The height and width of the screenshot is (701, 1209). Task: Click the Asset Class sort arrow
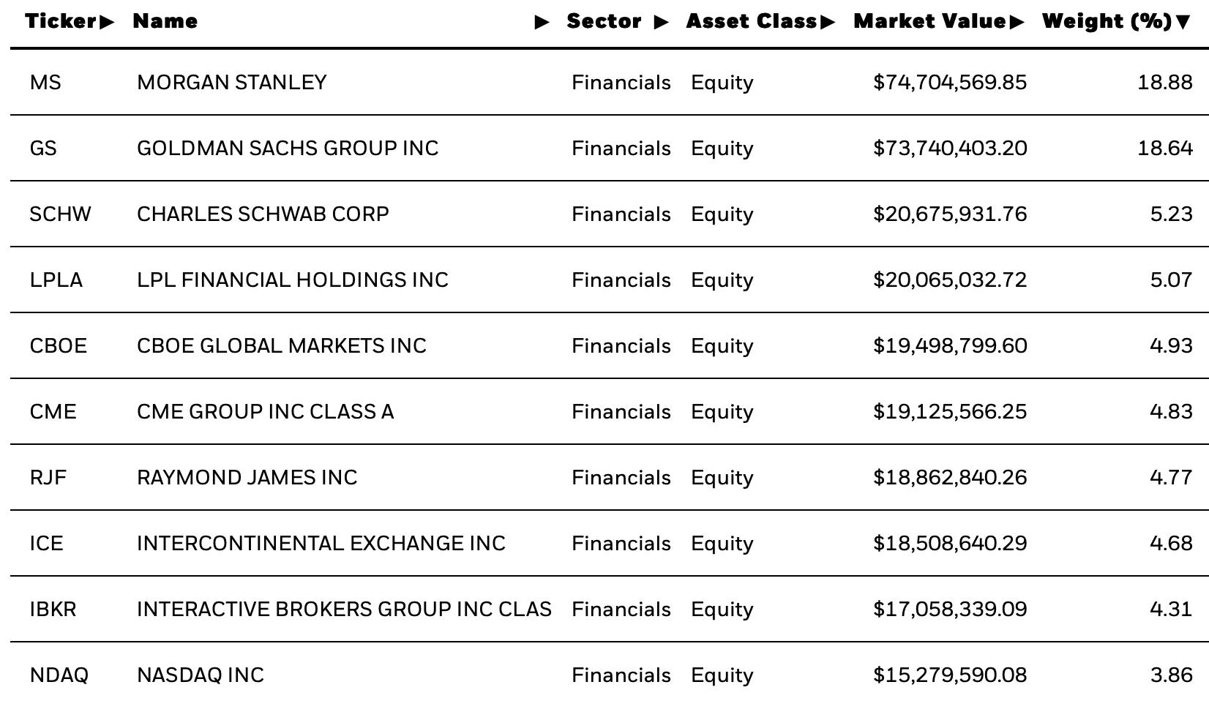pos(828,22)
